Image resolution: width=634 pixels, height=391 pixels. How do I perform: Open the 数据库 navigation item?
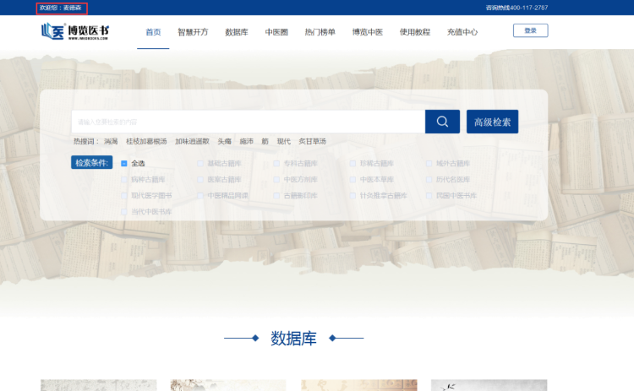237,32
